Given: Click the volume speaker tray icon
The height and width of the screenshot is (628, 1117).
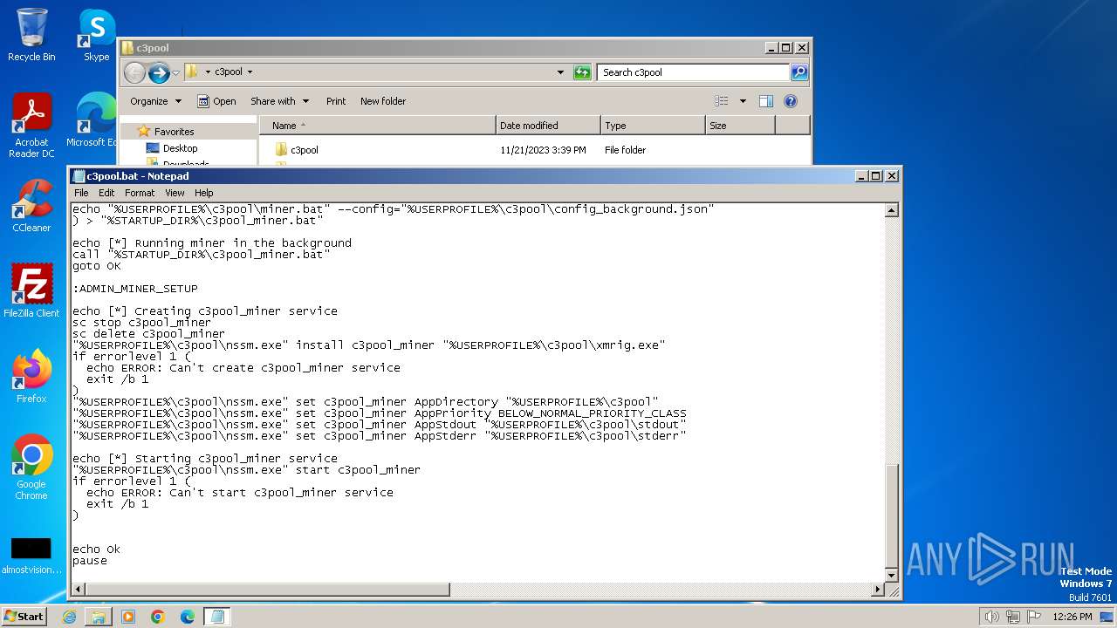Looking at the screenshot, I should click(991, 617).
